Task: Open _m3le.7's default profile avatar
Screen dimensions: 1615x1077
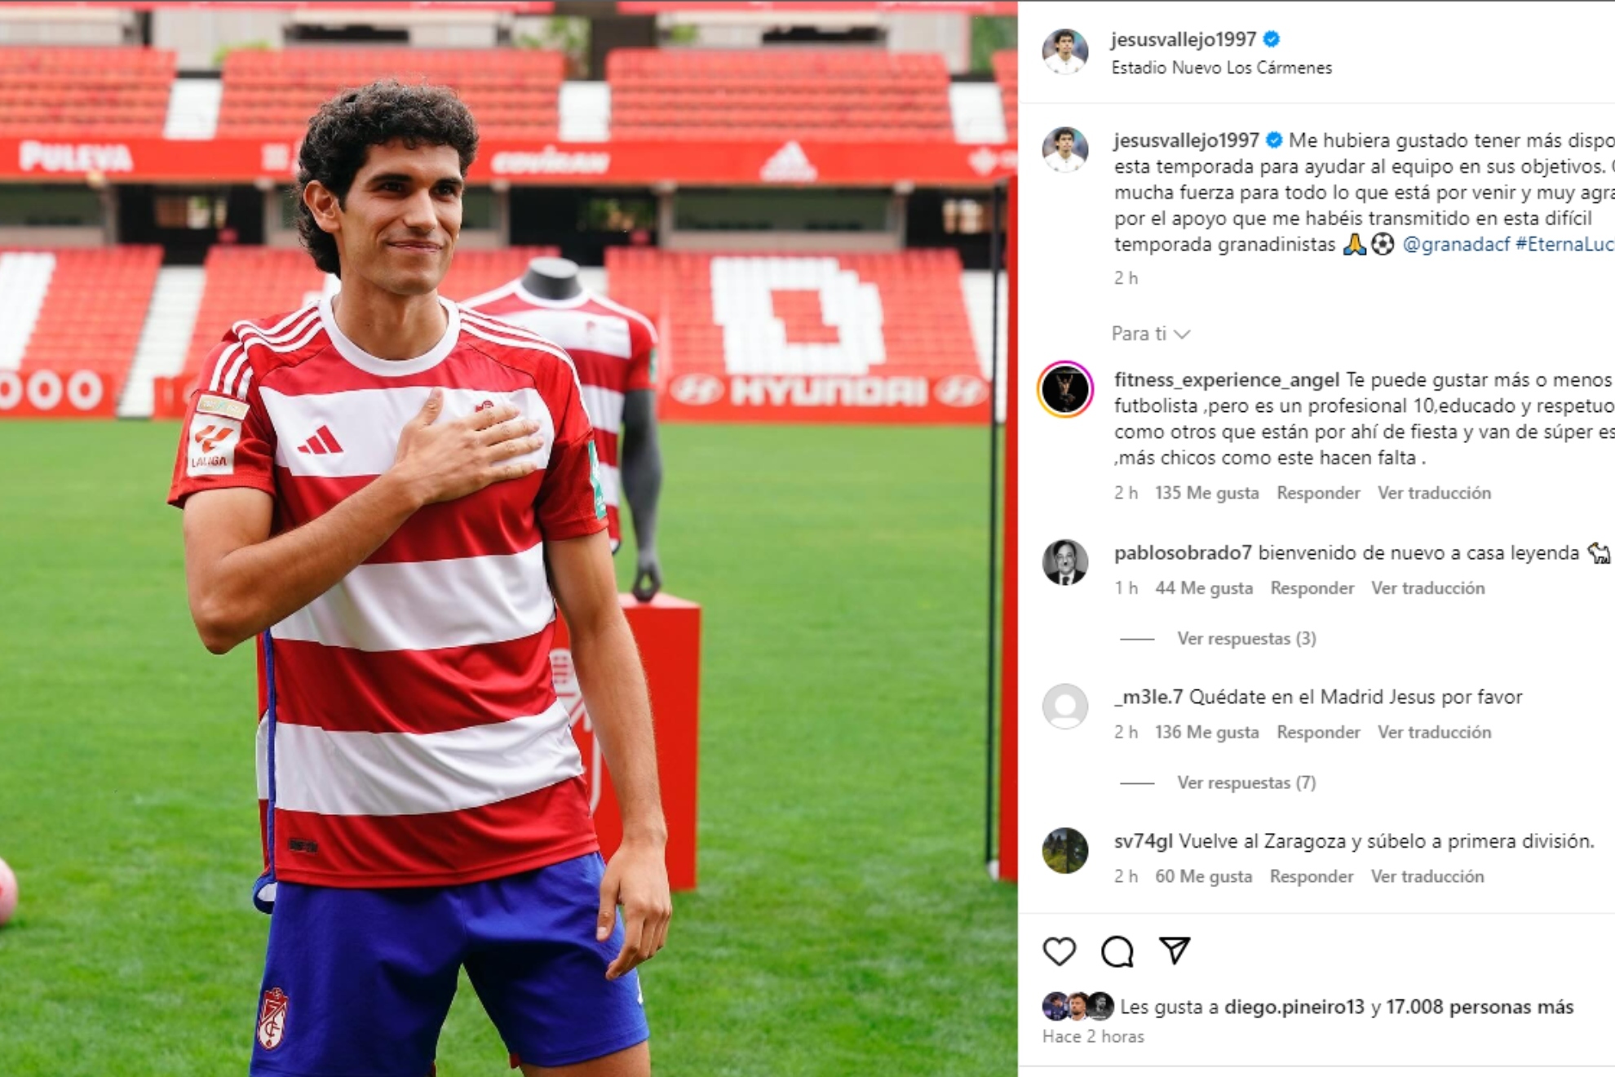Action: (1064, 706)
